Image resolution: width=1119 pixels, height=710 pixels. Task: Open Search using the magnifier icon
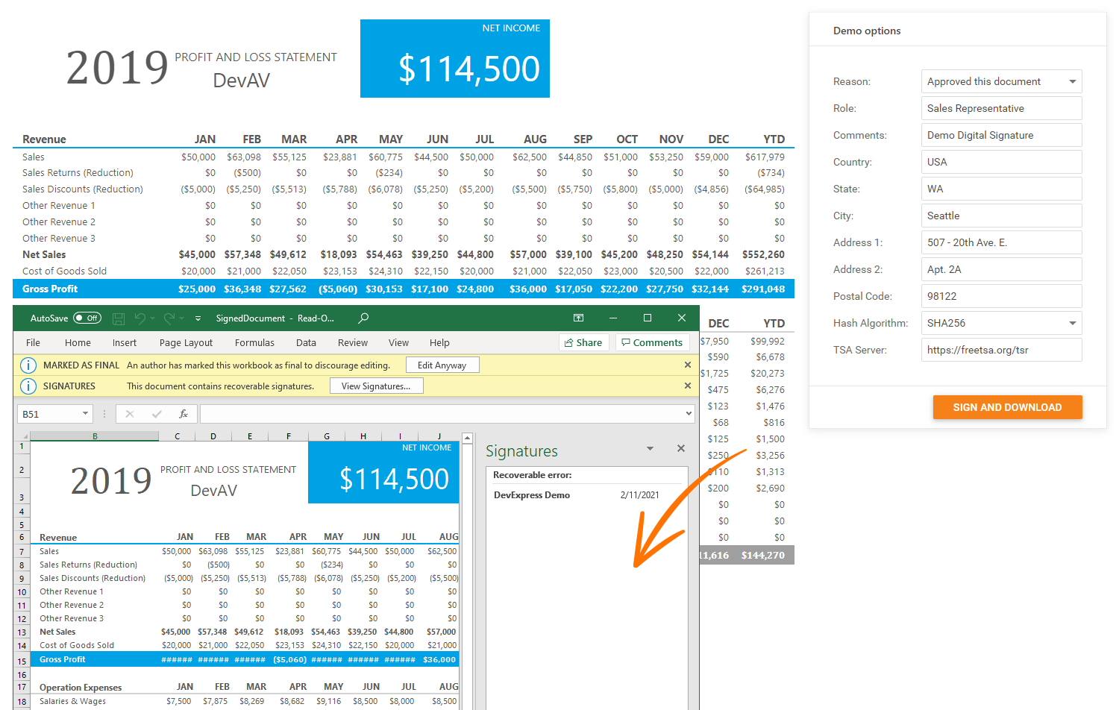point(363,318)
